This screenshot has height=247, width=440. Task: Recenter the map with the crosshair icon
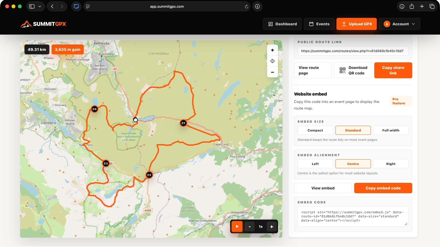tap(273, 61)
